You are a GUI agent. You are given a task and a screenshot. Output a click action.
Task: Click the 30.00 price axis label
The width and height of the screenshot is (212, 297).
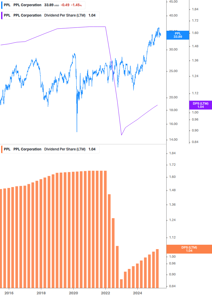173,49
